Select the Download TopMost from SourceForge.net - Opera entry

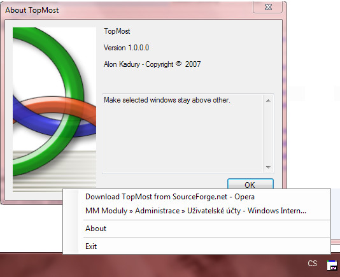tap(197, 197)
